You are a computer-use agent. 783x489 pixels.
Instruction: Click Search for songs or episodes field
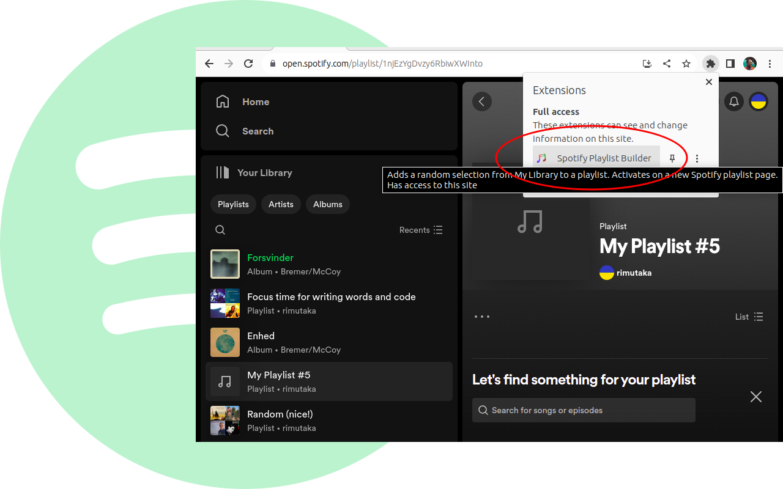584,410
